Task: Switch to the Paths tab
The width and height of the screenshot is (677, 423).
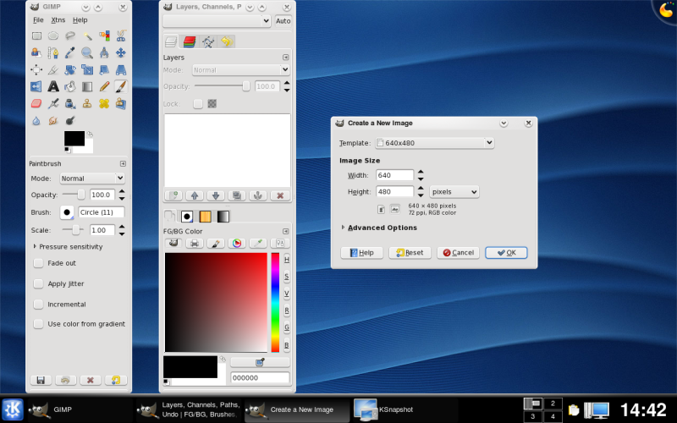Action: click(208, 41)
